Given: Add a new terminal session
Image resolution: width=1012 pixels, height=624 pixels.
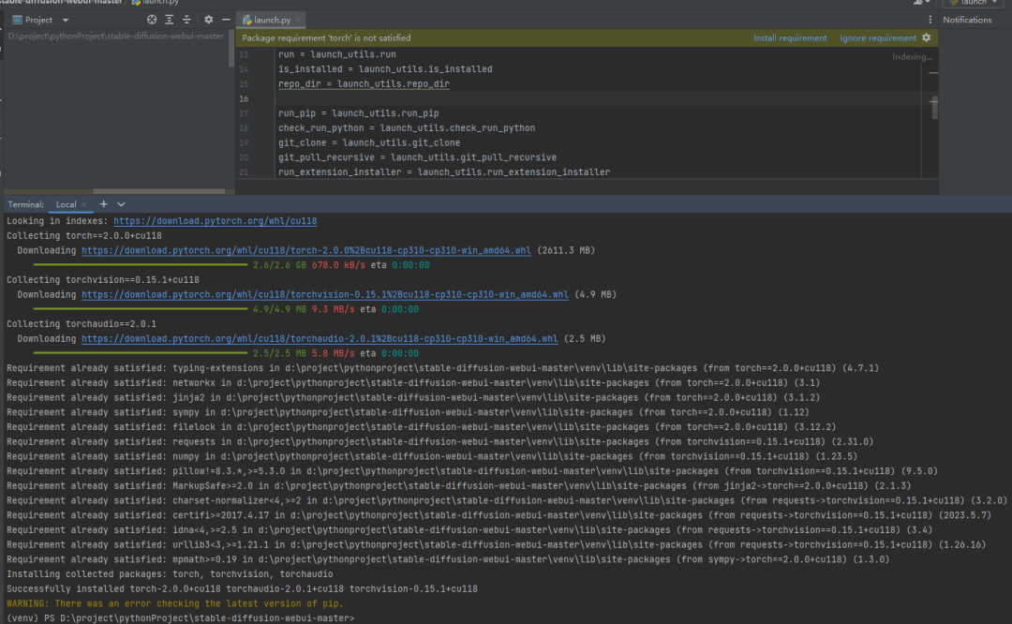Looking at the screenshot, I should [103, 204].
